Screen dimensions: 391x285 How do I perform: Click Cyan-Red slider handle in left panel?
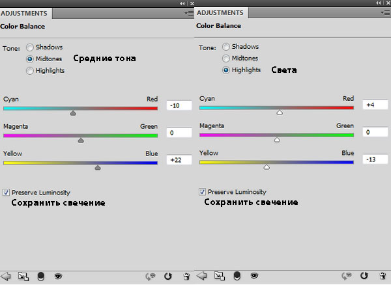point(73,113)
